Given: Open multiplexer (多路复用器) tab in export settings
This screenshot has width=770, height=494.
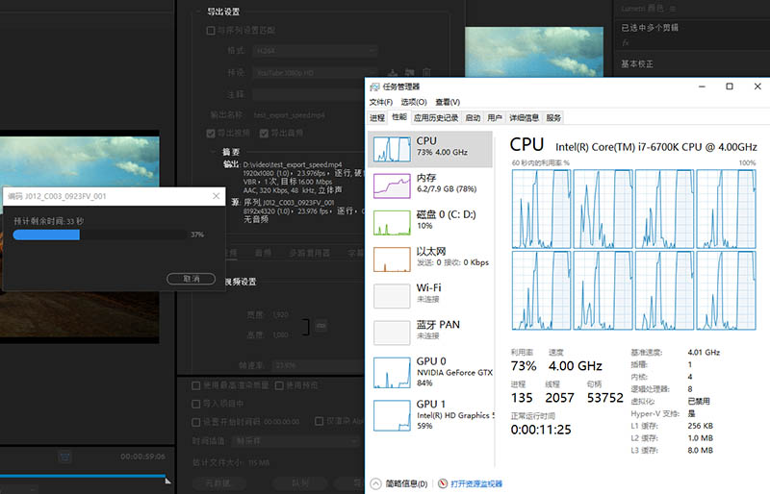Looking at the screenshot, I should (309, 253).
